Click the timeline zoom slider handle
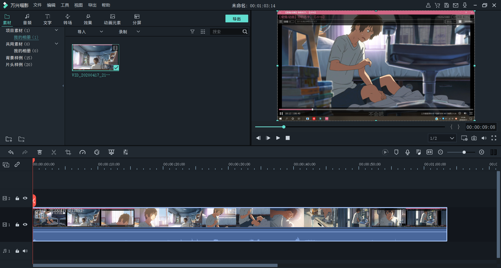The image size is (501, 268). coord(464,152)
